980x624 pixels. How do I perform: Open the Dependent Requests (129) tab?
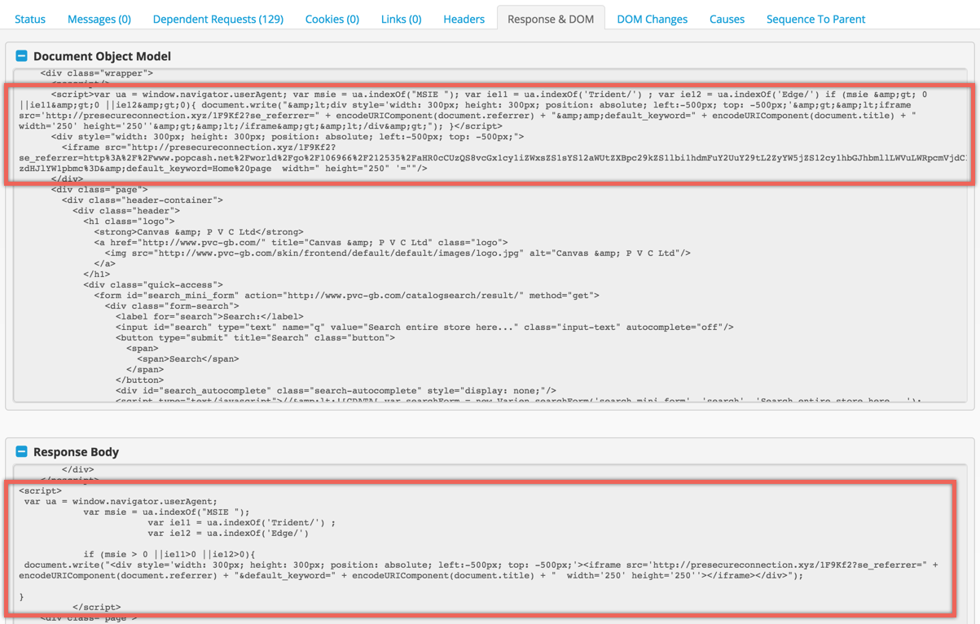tap(218, 19)
